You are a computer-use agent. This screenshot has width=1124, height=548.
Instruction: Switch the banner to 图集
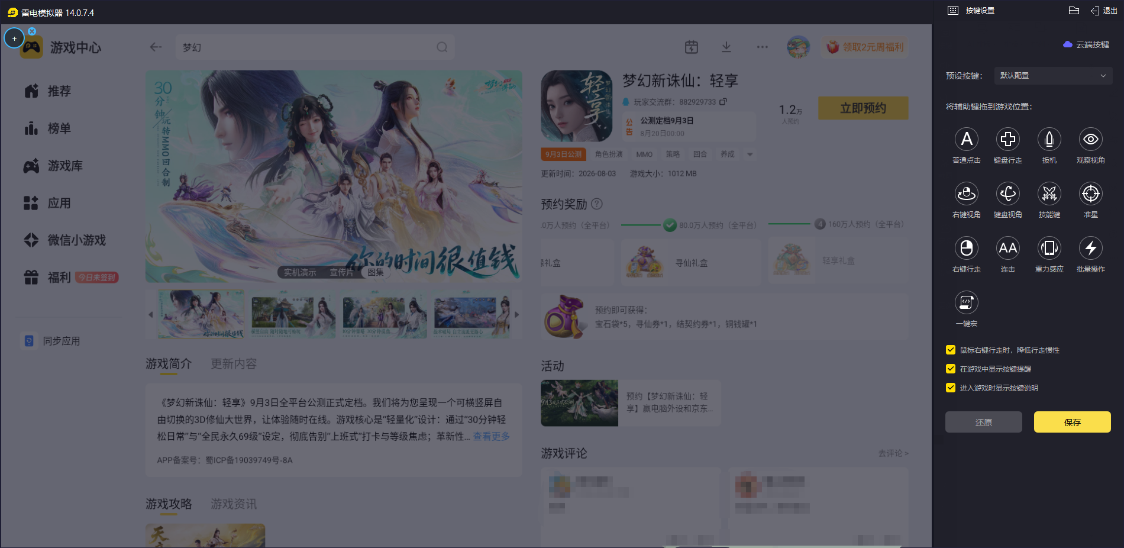coord(376,272)
